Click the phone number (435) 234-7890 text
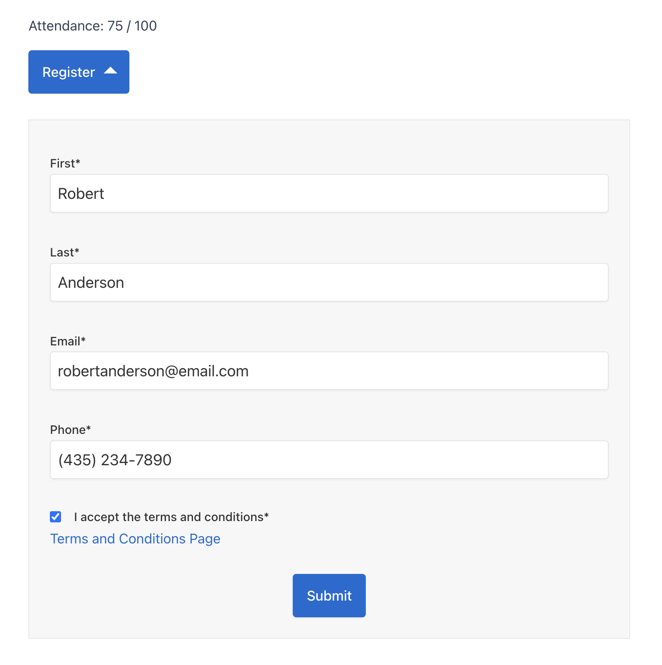Image resolution: width=662 pixels, height=665 pixels. tap(115, 460)
